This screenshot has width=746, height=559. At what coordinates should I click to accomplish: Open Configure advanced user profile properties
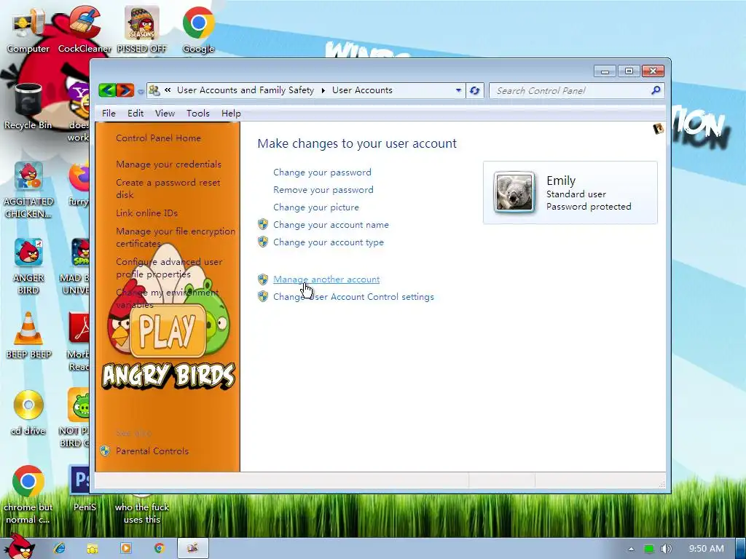169,268
